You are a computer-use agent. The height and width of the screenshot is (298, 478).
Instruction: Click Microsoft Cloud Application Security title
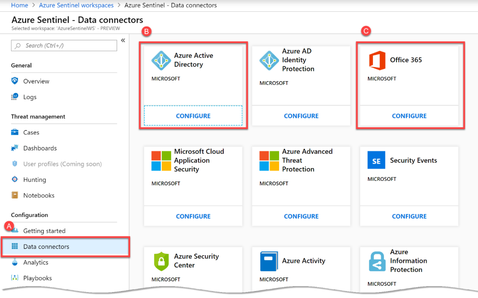pos(199,160)
